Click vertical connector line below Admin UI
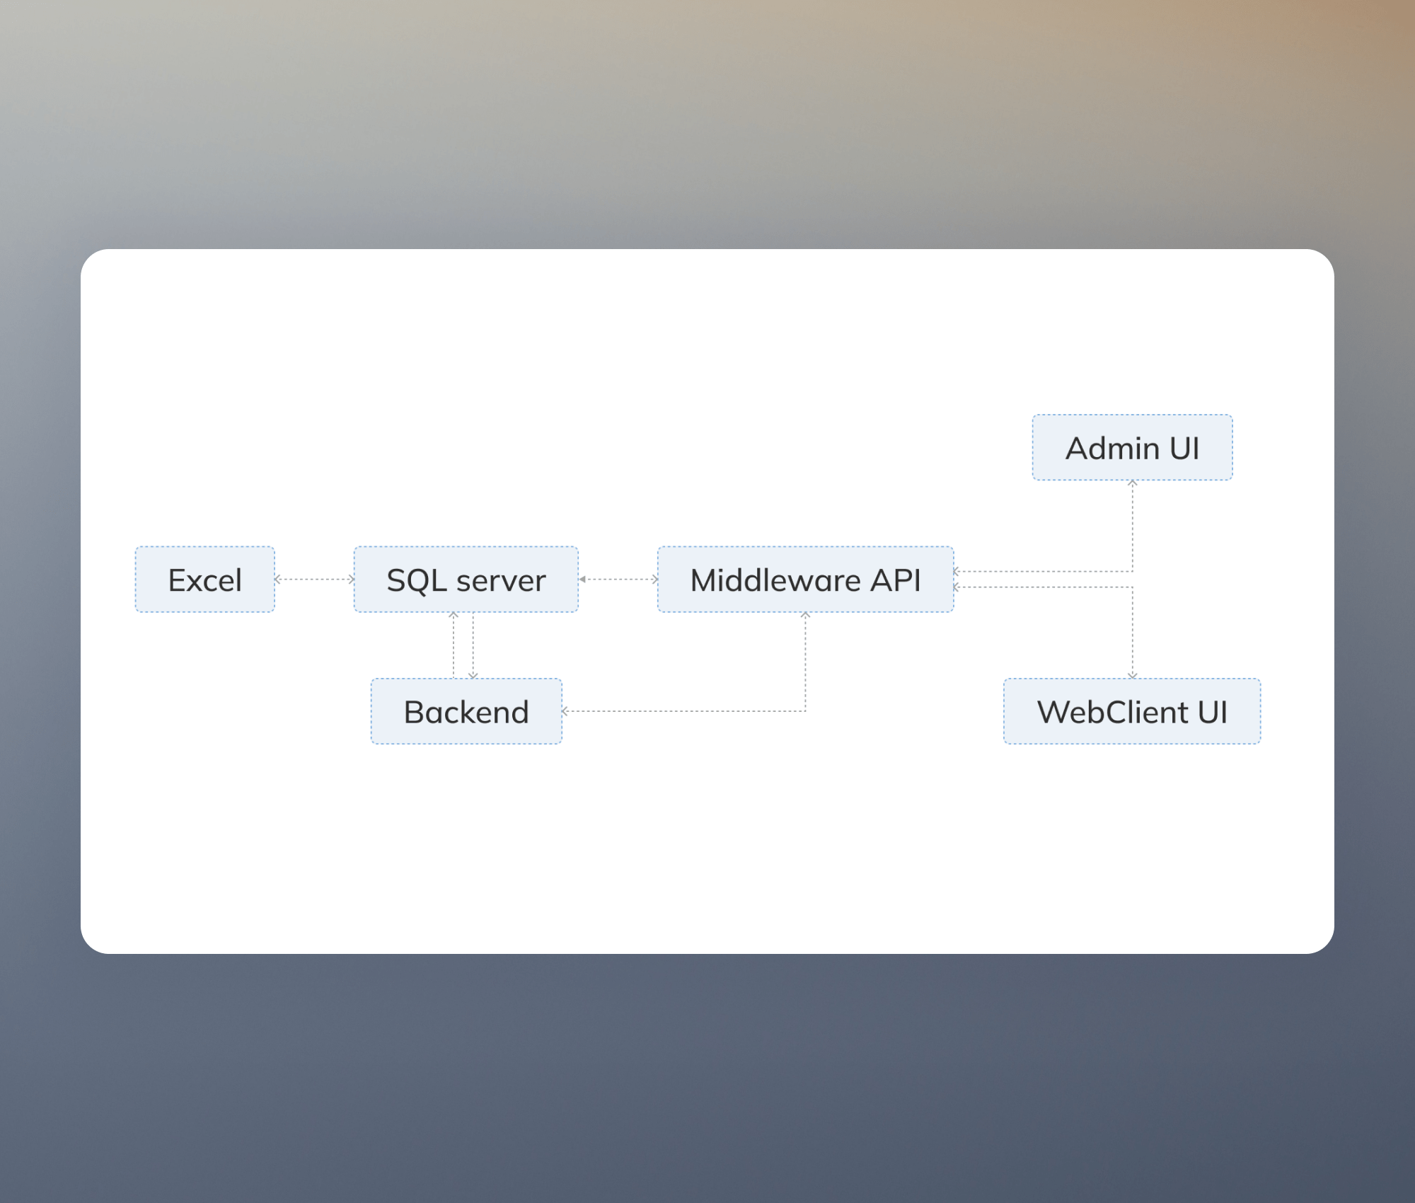Screen dimensions: 1415x1203 pyautogui.click(x=1132, y=526)
